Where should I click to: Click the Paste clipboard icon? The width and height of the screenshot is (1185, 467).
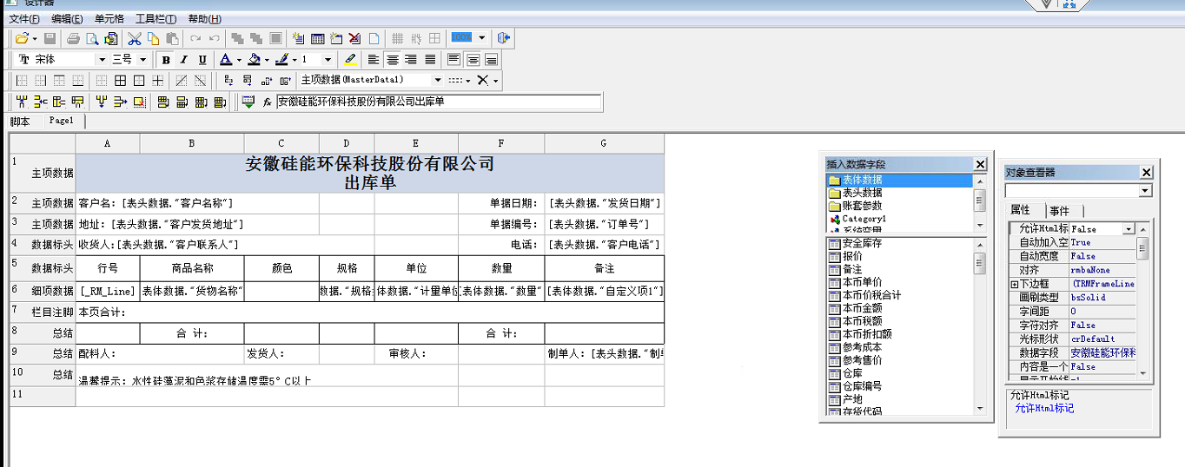click(x=172, y=38)
